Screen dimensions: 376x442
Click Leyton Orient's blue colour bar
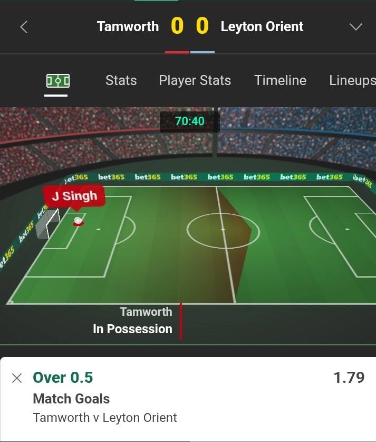[203, 52]
